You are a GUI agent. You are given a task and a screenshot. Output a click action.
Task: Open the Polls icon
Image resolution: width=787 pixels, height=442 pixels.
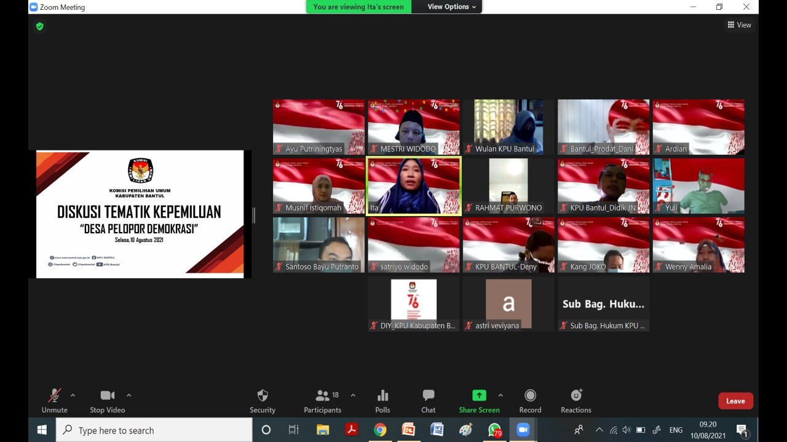click(x=382, y=396)
